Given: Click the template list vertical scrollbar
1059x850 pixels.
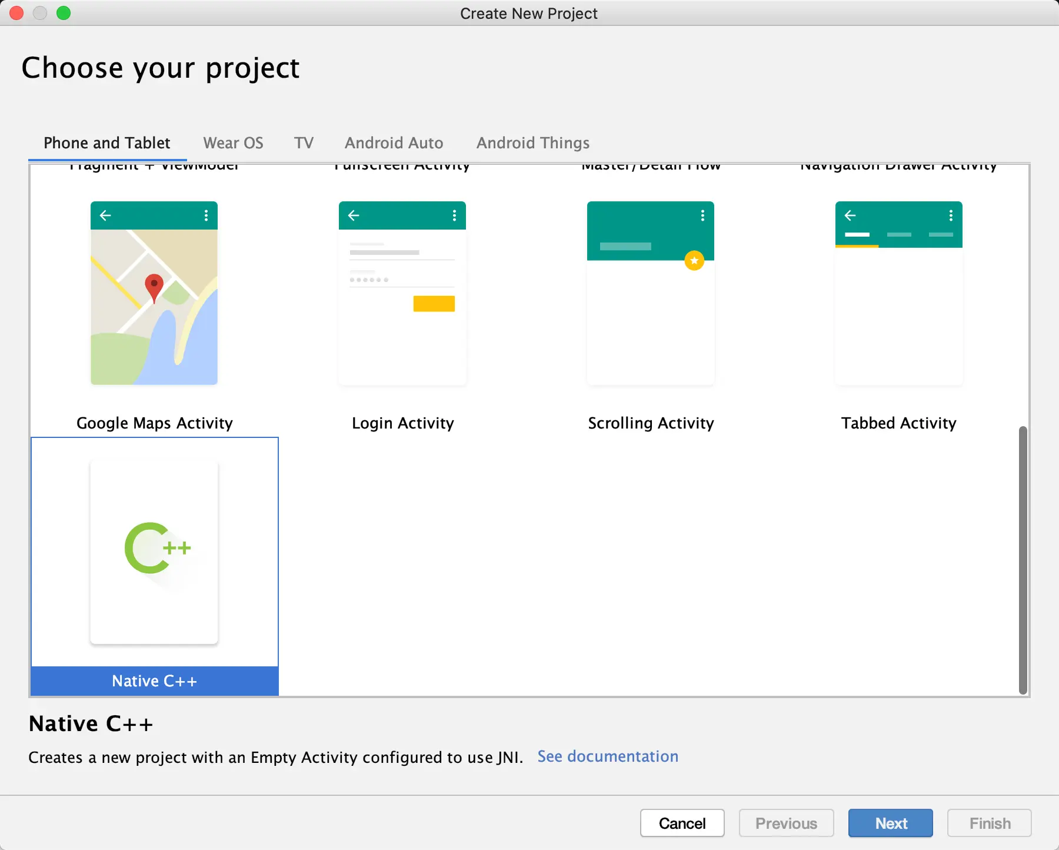Looking at the screenshot, I should [x=1023, y=560].
